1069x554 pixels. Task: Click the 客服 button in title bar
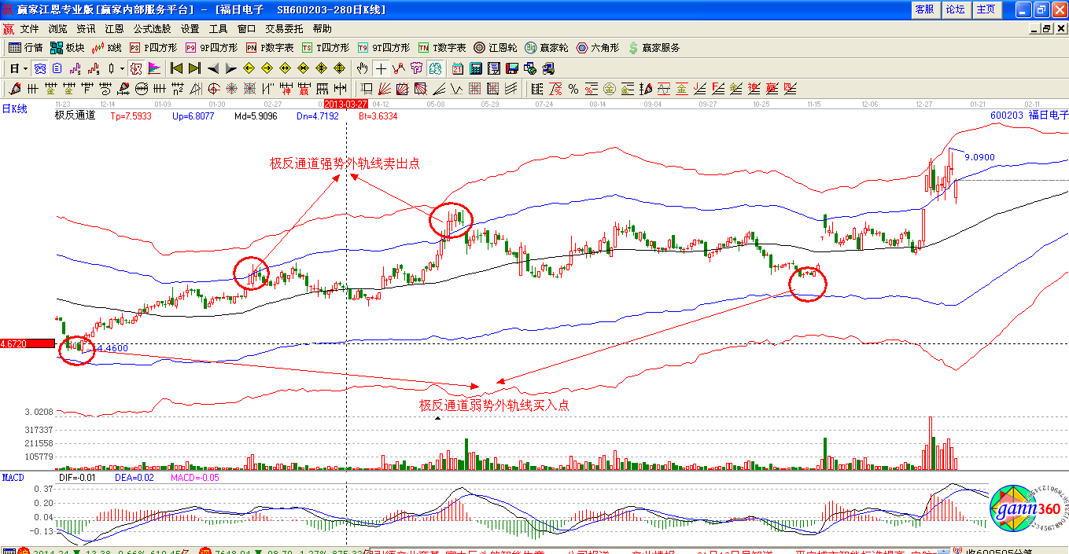[924, 9]
